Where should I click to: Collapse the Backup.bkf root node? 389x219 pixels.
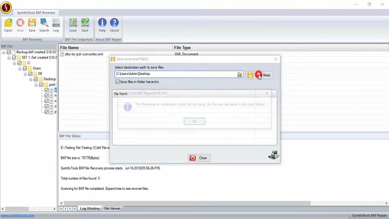[x=4, y=52]
